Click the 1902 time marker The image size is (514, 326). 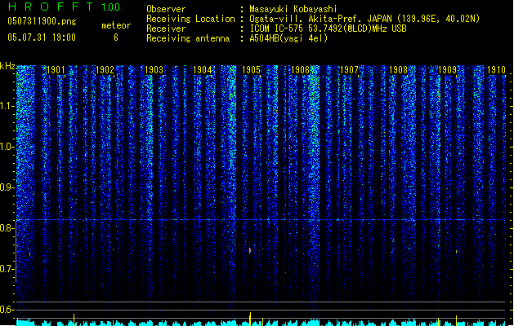[x=105, y=70]
